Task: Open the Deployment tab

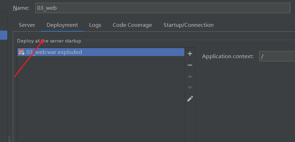Action: [62, 25]
